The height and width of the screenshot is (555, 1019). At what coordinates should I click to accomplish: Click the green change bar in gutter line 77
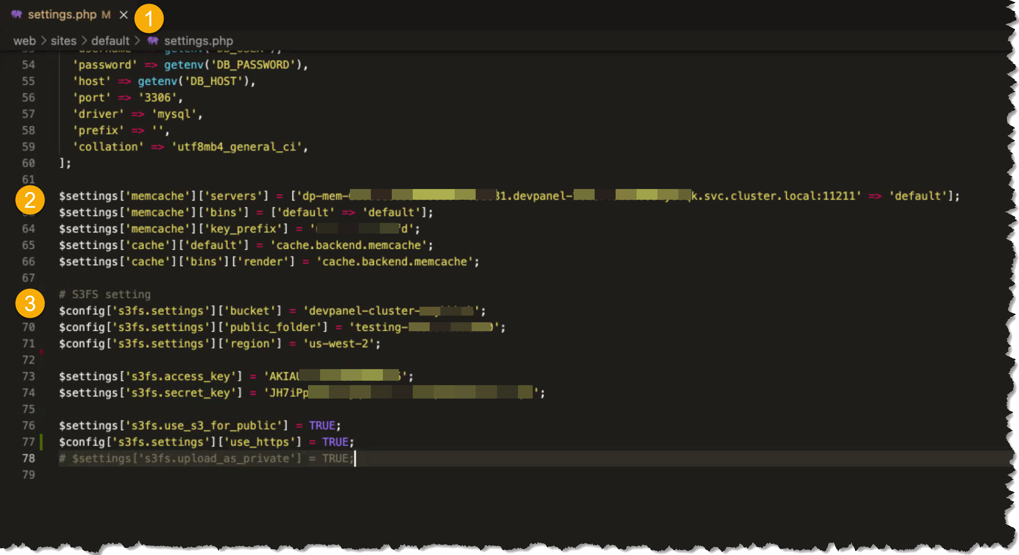pyautogui.click(x=41, y=442)
